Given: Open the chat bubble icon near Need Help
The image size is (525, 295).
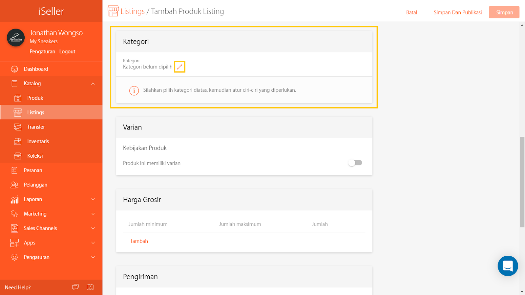Looking at the screenshot, I should (75, 287).
